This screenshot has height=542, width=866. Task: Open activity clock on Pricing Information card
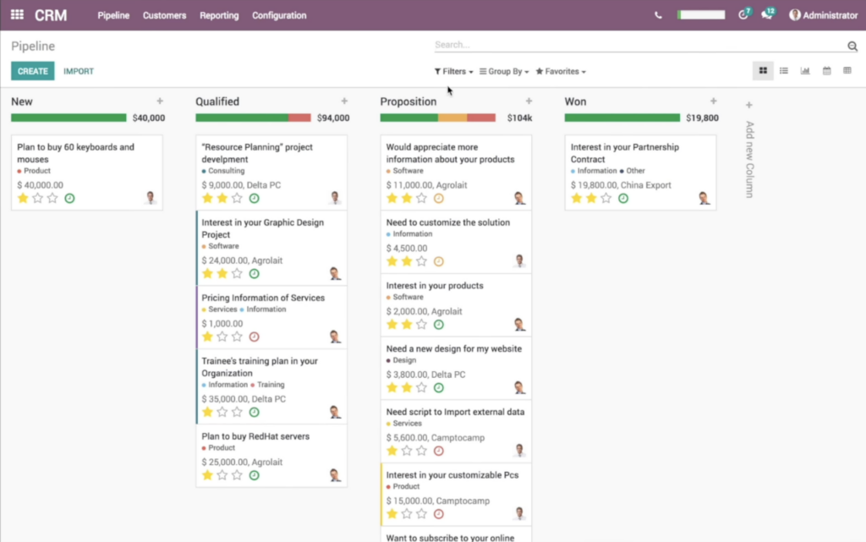coord(254,337)
